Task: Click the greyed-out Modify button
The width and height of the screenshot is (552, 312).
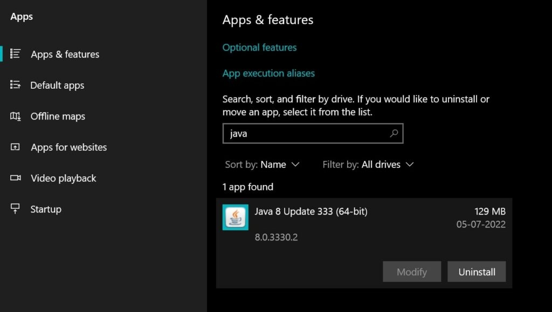Action: (412, 272)
